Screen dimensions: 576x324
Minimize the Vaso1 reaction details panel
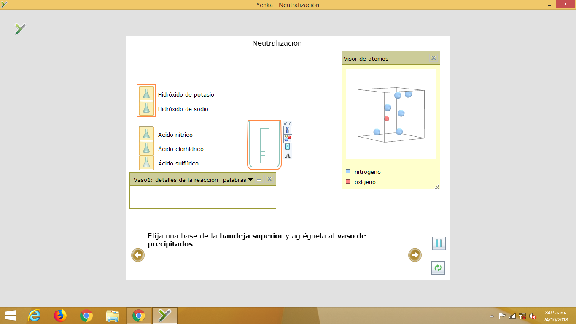point(259,179)
